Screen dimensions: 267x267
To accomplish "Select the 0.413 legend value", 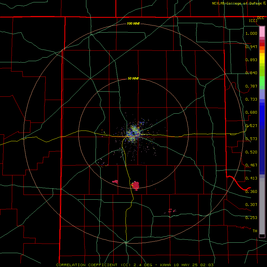I will pos(251,178).
